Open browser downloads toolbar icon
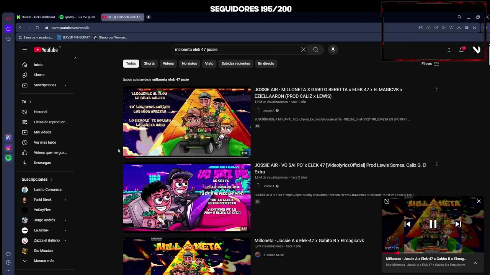This screenshot has height=275, width=490. click(x=459, y=27)
